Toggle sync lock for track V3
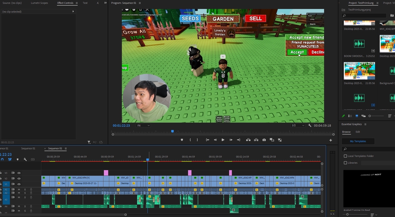 click(13, 173)
